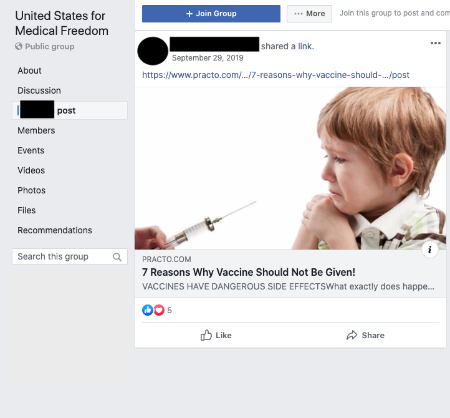This screenshot has height=418, width=450.
Task: Open the practo.com URL link
Action: [275, 75]
